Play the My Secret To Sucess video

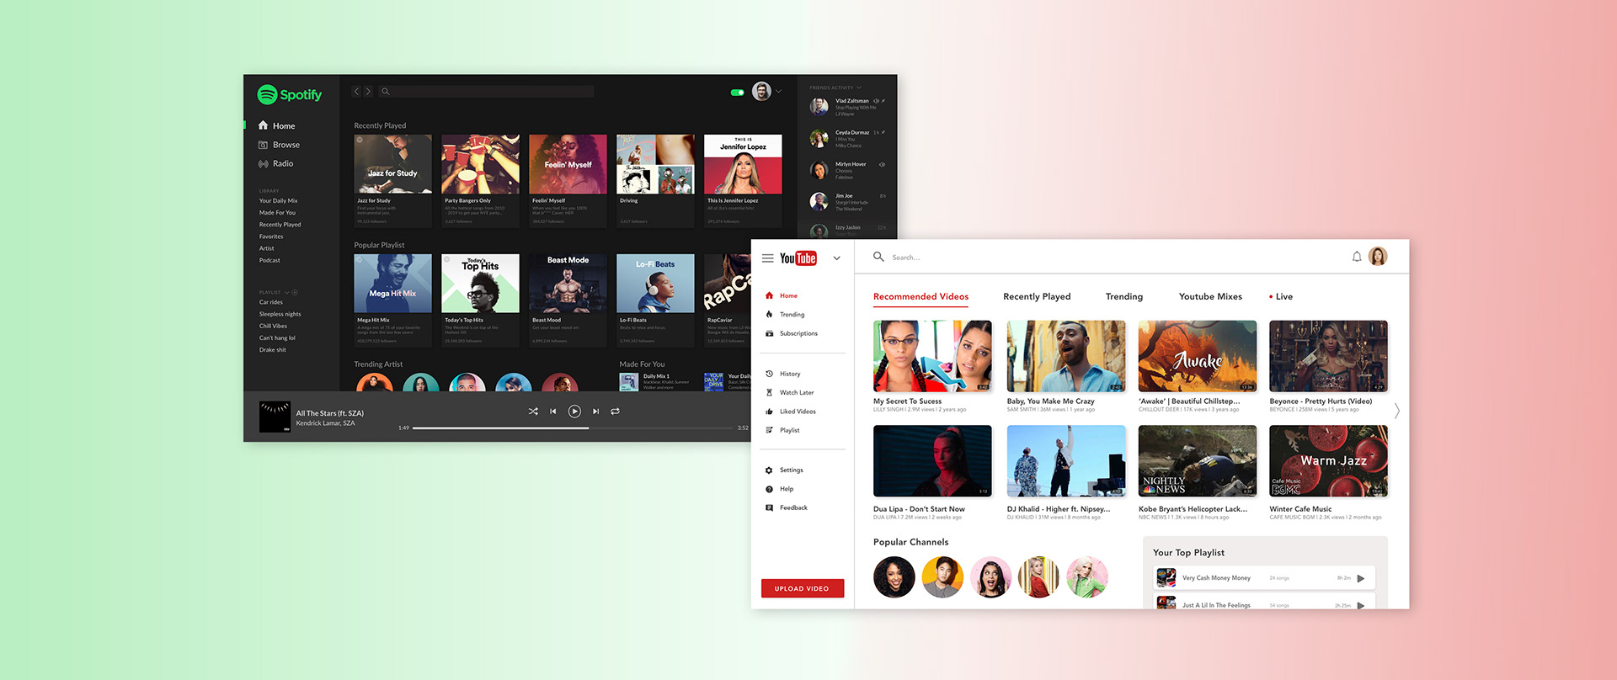point(932,356)
